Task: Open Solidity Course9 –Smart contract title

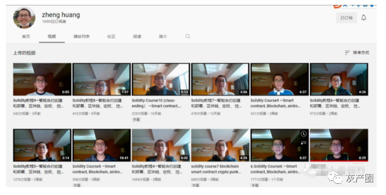Action: (275, 103)
